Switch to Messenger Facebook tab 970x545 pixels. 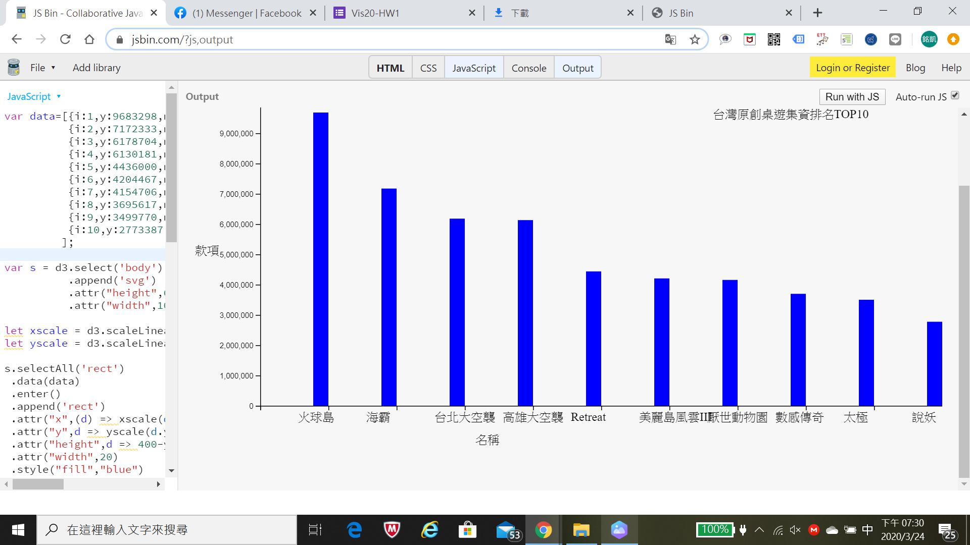click(246, 13)
